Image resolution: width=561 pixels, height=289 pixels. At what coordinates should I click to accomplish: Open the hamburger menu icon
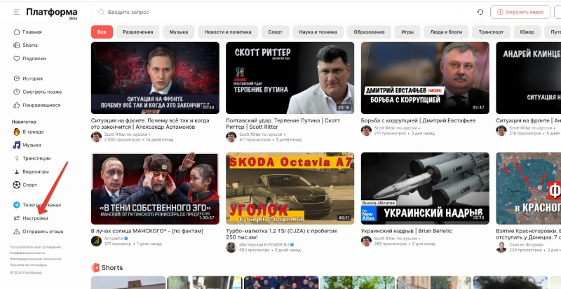click(x=16, y=12)
